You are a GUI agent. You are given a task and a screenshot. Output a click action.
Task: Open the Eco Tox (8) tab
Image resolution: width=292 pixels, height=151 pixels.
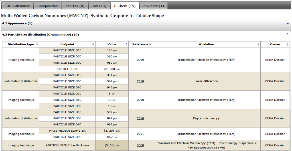(x=75, y=6)
